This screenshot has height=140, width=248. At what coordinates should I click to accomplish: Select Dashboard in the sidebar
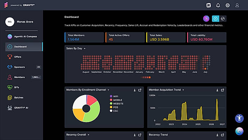pyautogui.click(x=24, y=46)
